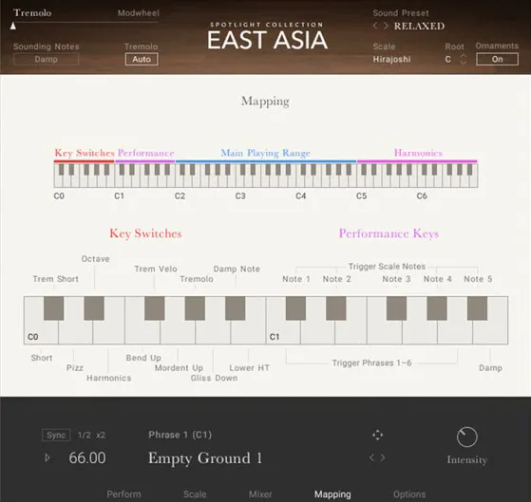This screenshot has height=502, width=531.
Task: Click the 66.00 tempo value
Action: 87,457
